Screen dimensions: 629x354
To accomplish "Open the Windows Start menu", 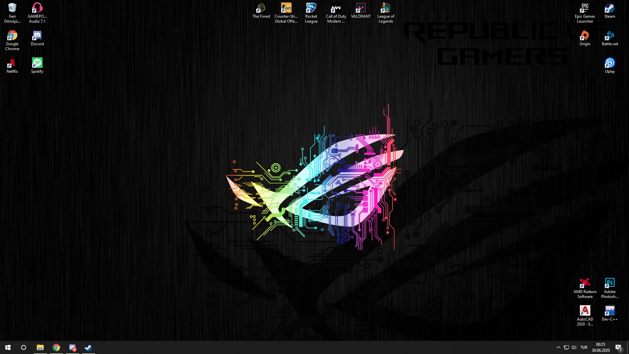I will coord(8,347).
